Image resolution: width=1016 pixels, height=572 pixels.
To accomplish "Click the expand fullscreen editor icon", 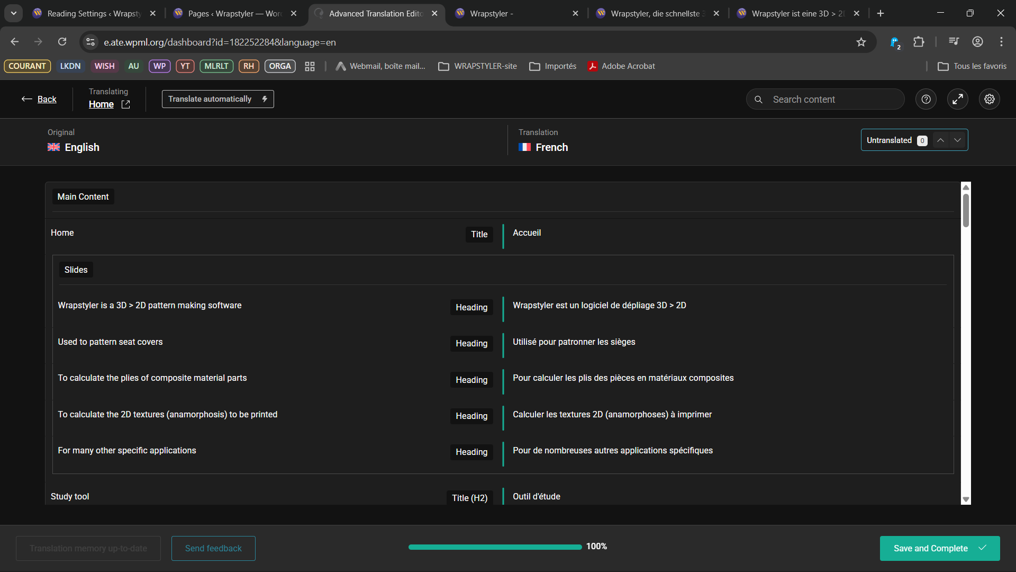I will [957, 100].
